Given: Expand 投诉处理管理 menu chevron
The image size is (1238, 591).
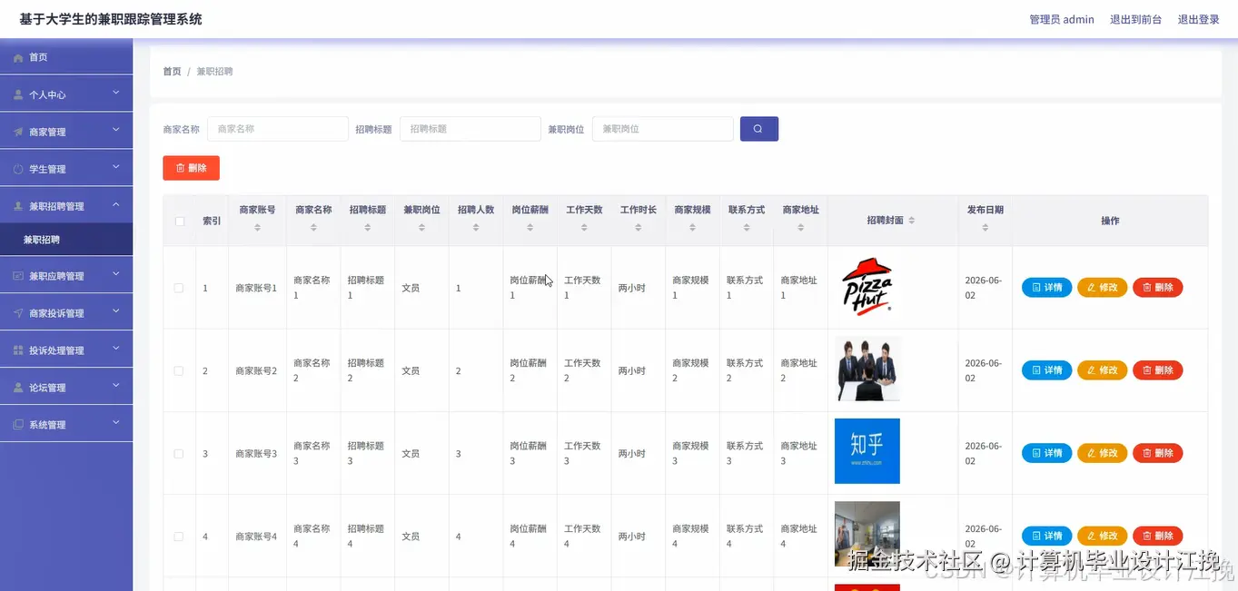Looking at the screenshot, I should pyautogui.click(x=116, y=349).
